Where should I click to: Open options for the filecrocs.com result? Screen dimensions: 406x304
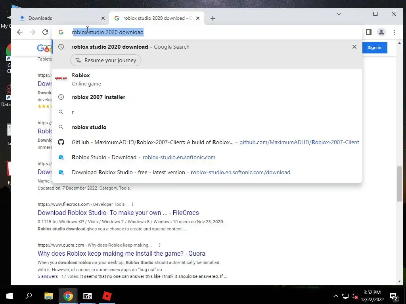(x=132, y=204)
